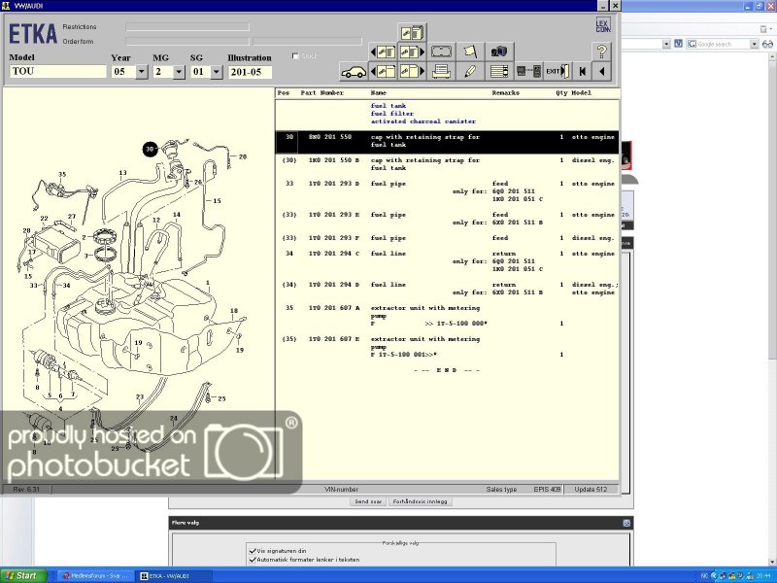
Task: Click the pencil edit icon
Action: coord(470,71)
